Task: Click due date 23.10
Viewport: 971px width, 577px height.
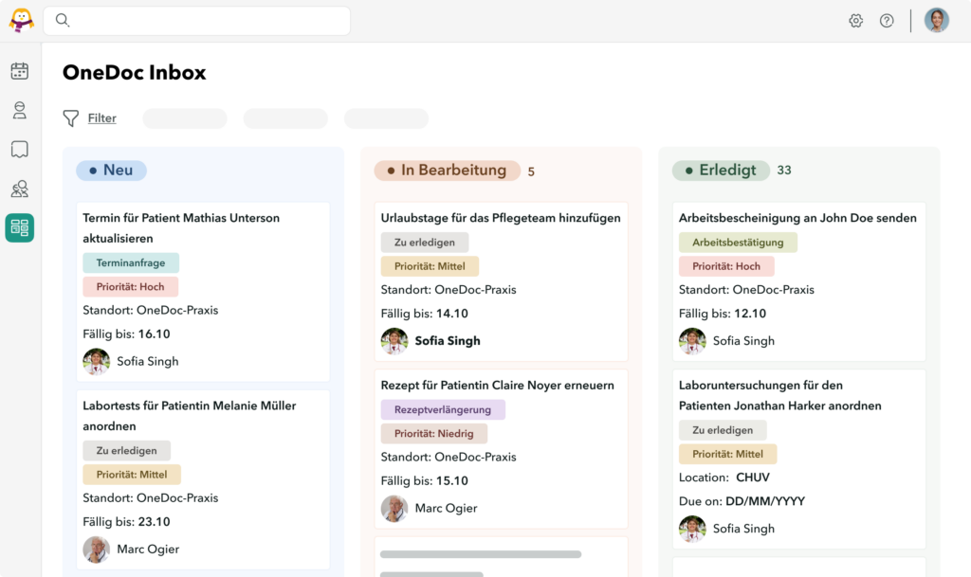Action: [x=155, y=522]
